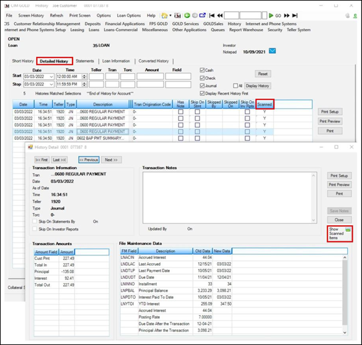Open the Stop date dropdown
The width and height of the screenshot is (362, 345).
pos(51,84)
